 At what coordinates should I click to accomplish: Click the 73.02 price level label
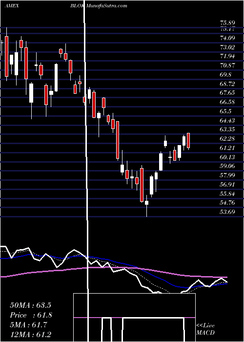[227, 47]
